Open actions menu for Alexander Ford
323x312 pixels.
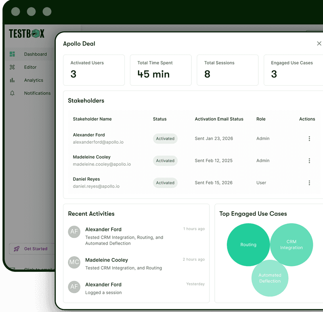(309, 138)
